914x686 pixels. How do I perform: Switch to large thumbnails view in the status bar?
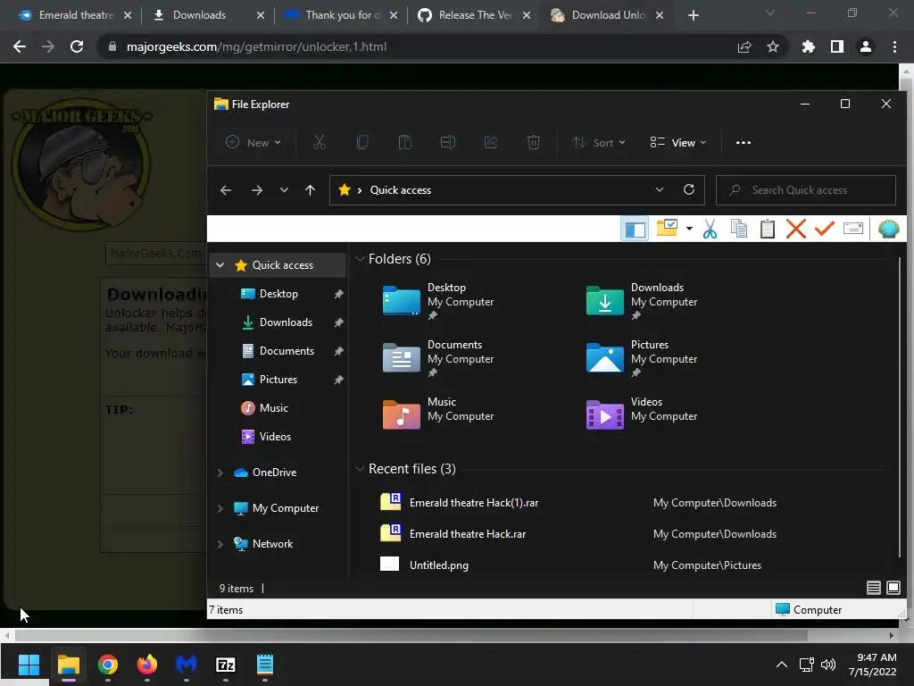tap(893, 588)
